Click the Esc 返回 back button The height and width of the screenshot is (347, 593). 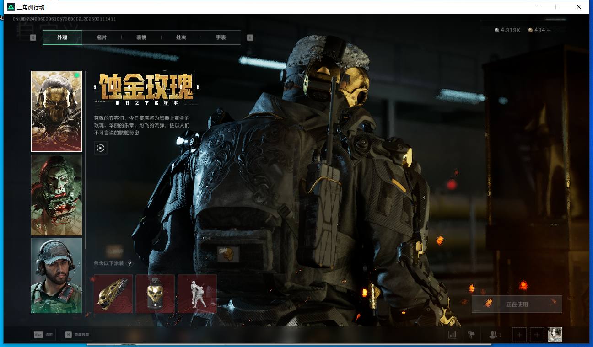43,335
